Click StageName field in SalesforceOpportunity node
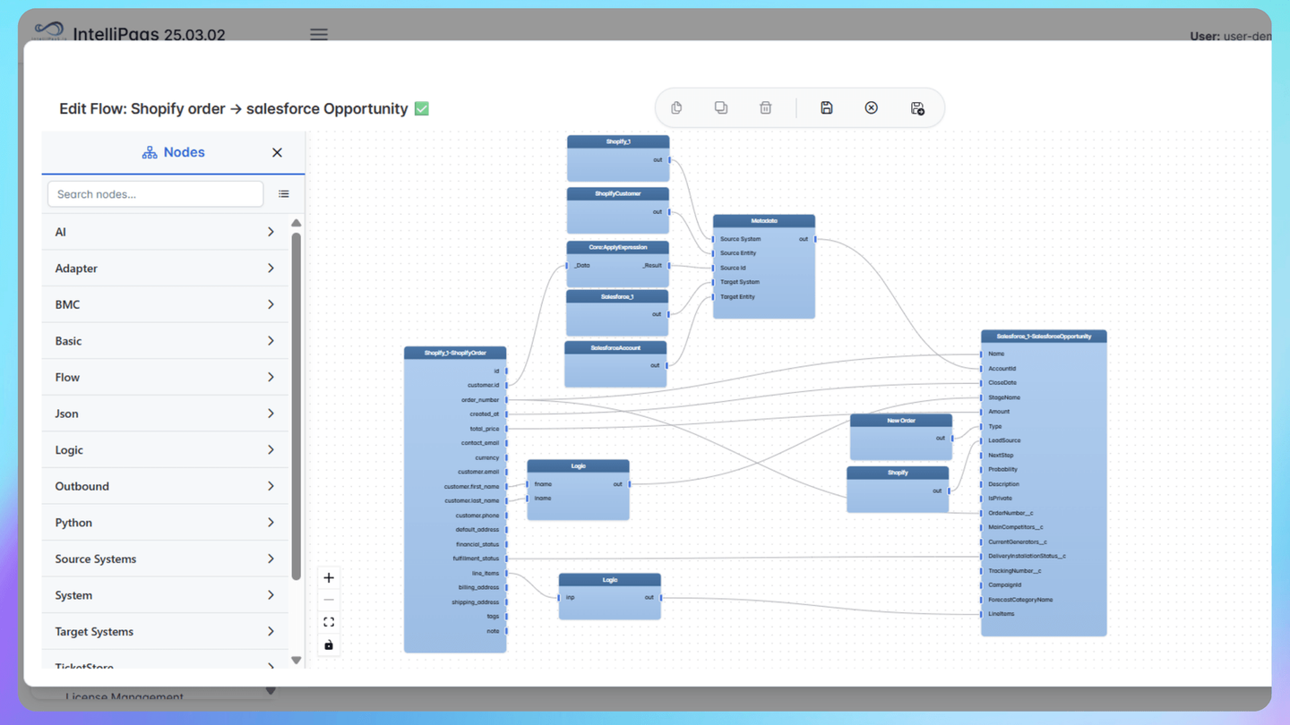 [x=1004, y=397]
